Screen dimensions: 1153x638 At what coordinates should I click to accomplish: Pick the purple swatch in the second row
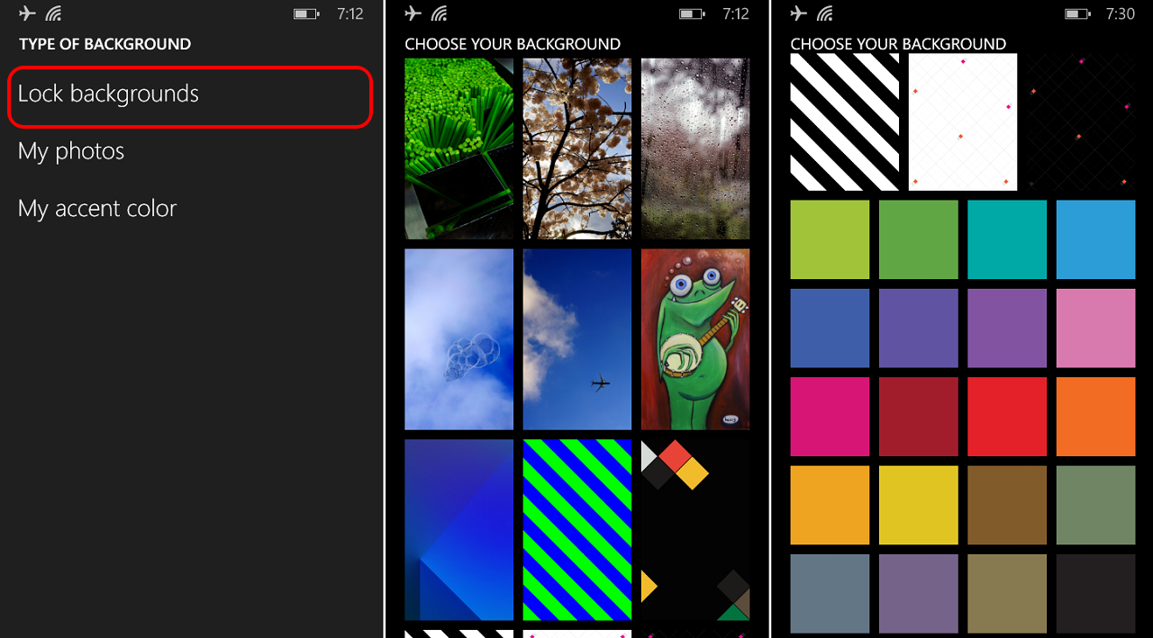(x=918, y=328)
